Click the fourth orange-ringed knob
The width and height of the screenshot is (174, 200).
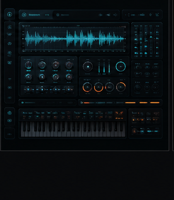pyautogui.click(x=121, y=87)
